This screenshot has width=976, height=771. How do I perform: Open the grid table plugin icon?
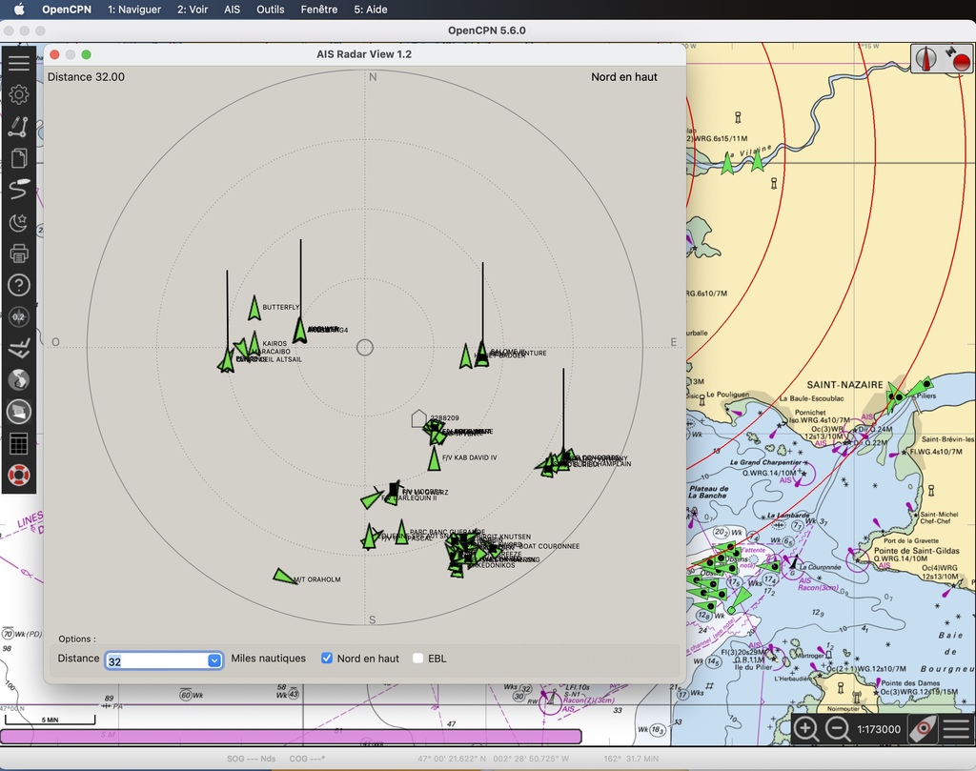[19, 444]
